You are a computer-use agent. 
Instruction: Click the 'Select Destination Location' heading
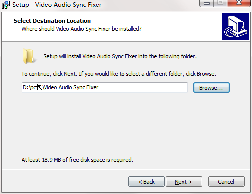(52, 21)
